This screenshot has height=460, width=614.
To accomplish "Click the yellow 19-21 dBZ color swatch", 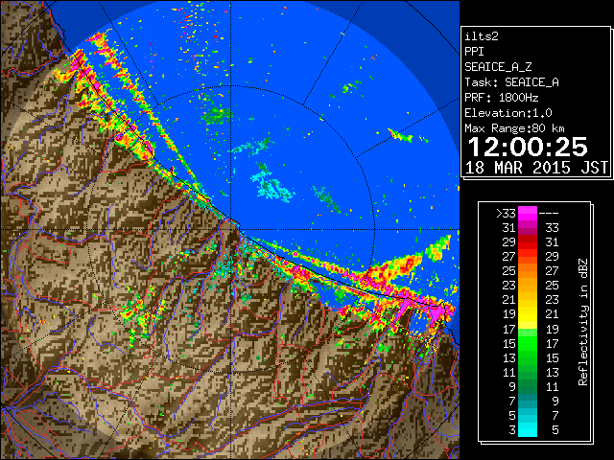I will pyautogui.click(x=528, y=314).
